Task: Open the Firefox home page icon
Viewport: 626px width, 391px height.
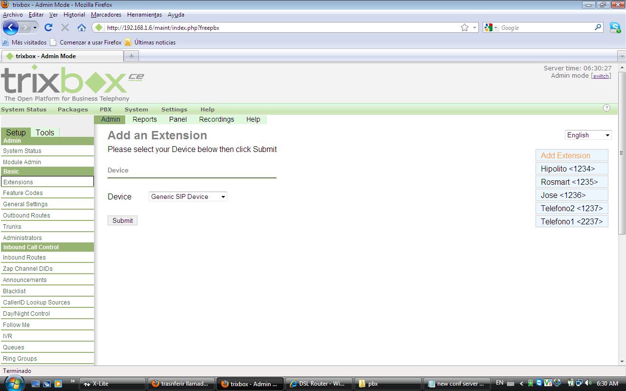Action: (x=82, y=27)
